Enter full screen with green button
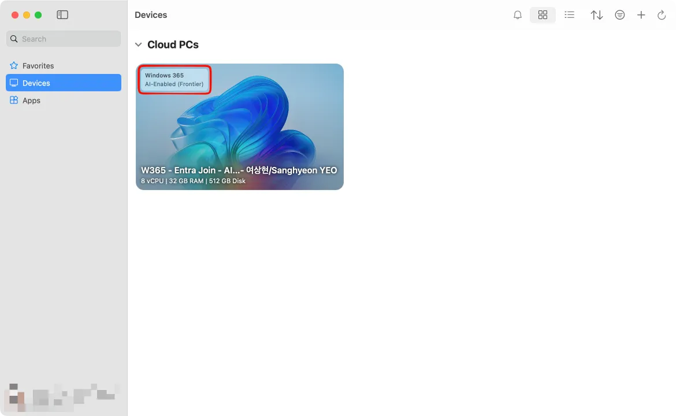The height and width of the screenshot is (416, 676). (38, 15)
